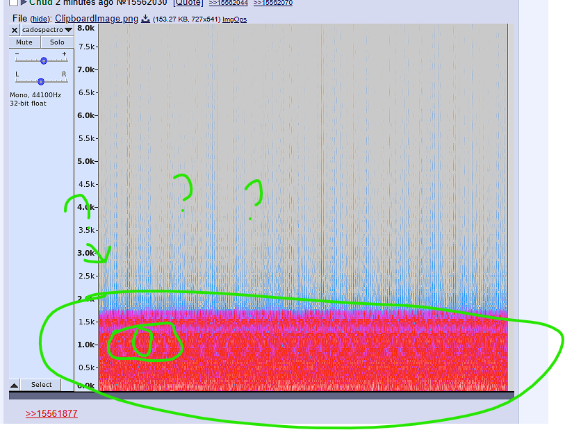
Task: Download the image using download icon
Action: point(145,19)
